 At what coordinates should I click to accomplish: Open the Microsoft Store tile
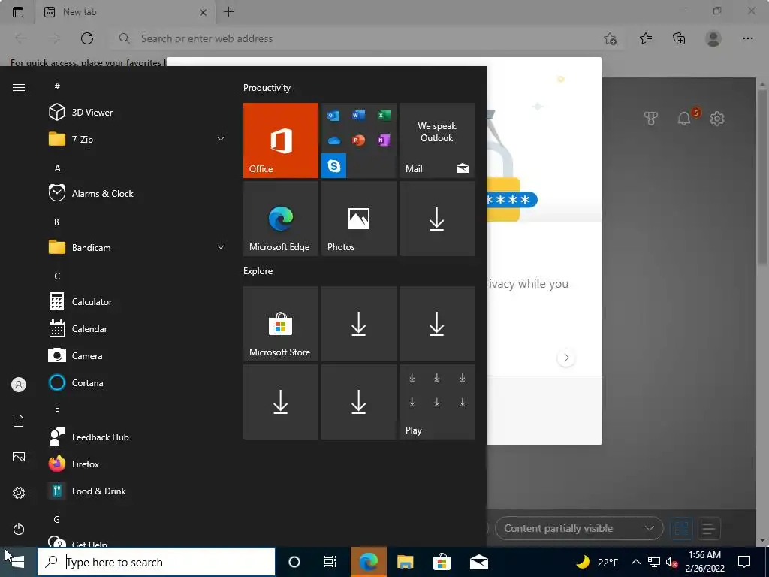coord(281,324)
